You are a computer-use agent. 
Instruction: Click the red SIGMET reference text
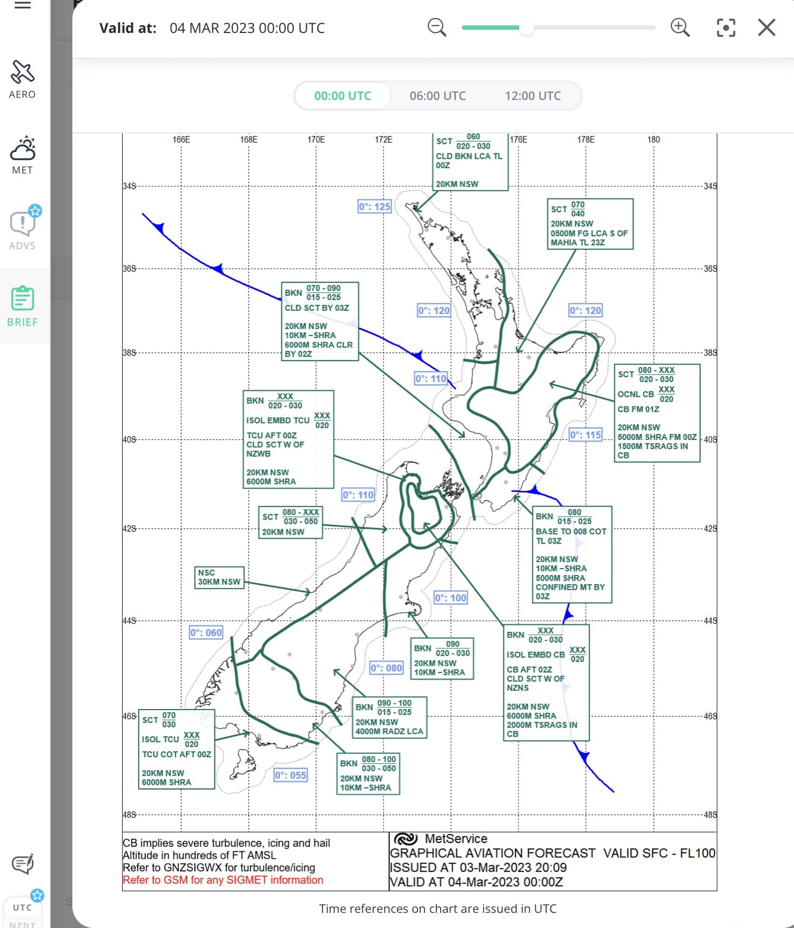(223, 880)
